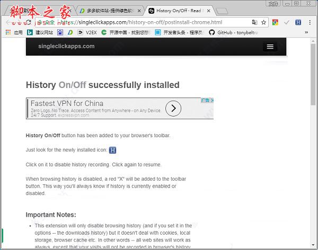Close the VPN advertisement with X
The image size is (318, 250).
(212, 100)
